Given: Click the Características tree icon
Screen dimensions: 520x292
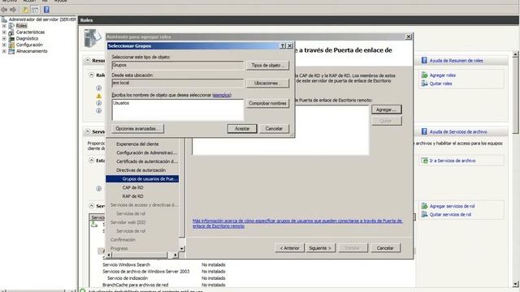Looking at the screenshot, I should (11, 32).
